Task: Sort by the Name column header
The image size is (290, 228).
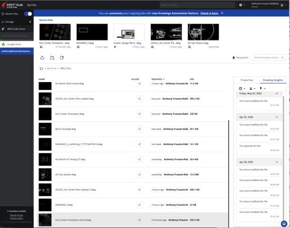Action: [x=42, y=79]
